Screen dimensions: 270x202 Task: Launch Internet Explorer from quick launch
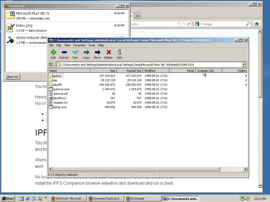point(27,199)
